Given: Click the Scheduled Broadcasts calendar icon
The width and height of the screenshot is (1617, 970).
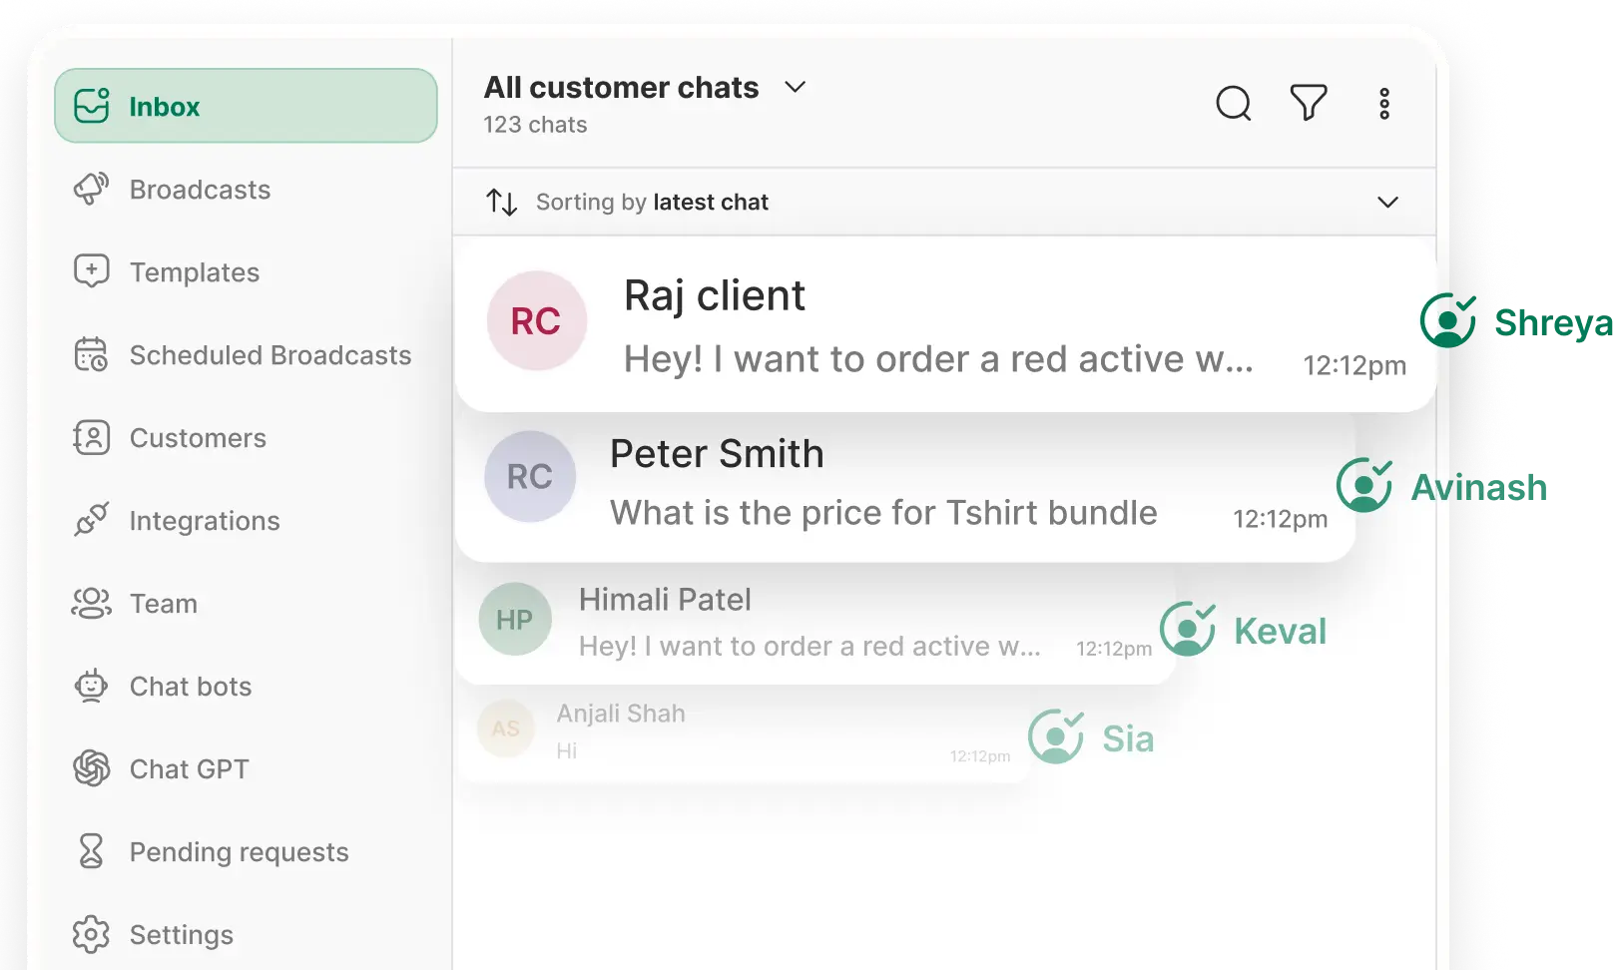Looking at the screenshot, I should pos(91,355).
